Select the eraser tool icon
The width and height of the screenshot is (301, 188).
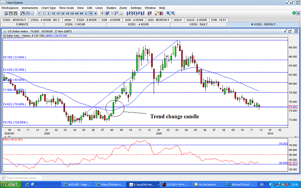[157, 13]
